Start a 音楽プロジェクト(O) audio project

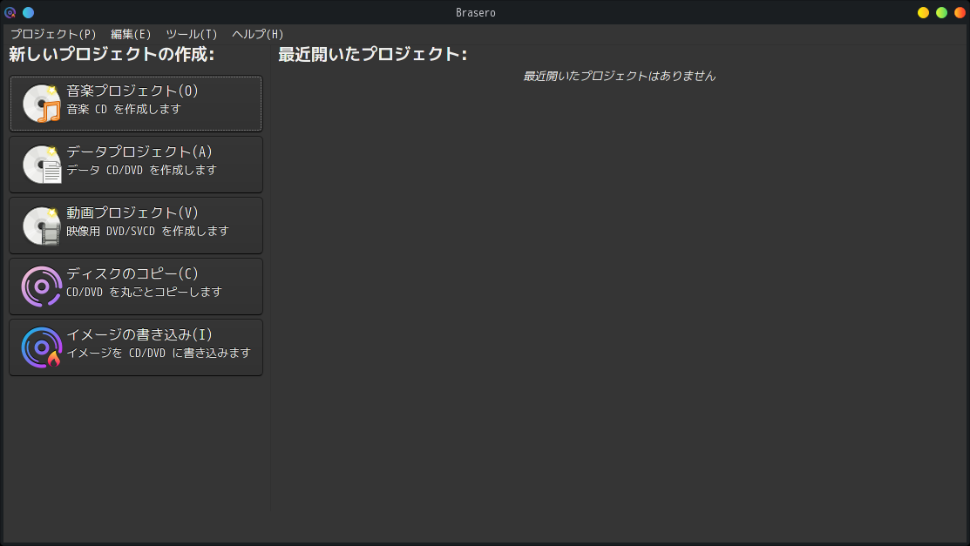point(136,104)
